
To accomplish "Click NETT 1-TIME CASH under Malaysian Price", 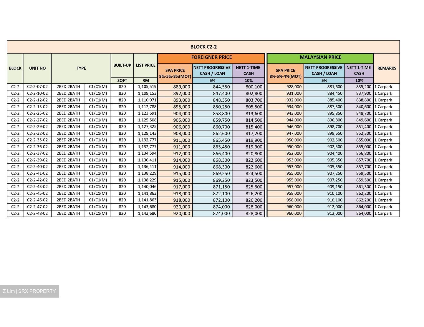I will 359,71.
